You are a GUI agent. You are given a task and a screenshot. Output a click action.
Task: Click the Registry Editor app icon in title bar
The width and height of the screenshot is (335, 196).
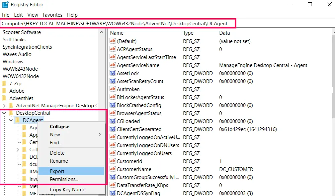tap(5, 5)
